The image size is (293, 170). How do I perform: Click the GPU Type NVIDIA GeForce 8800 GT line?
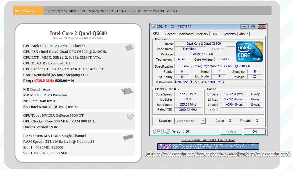point(53,115)
